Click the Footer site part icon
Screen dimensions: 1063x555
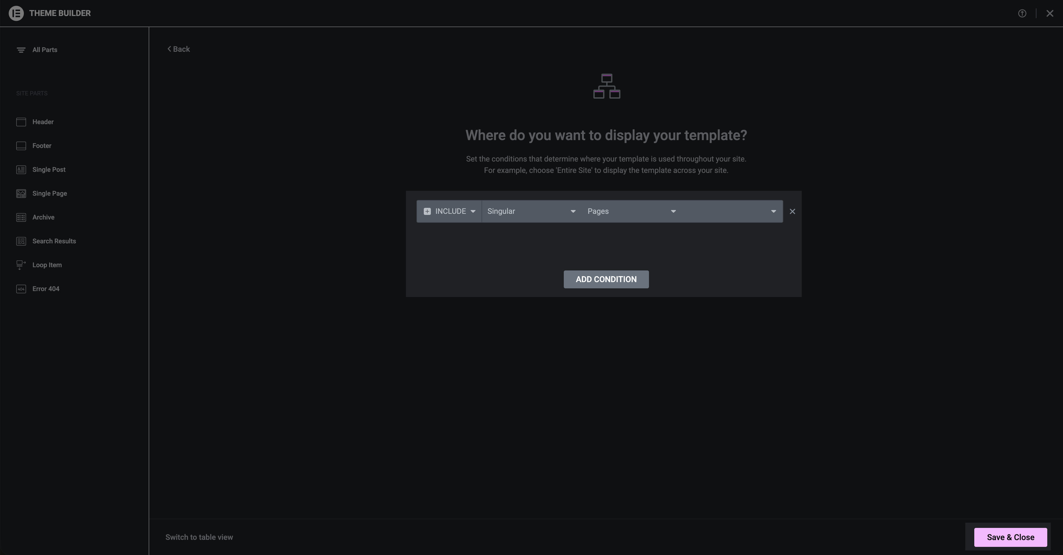[x=21, y=146]
